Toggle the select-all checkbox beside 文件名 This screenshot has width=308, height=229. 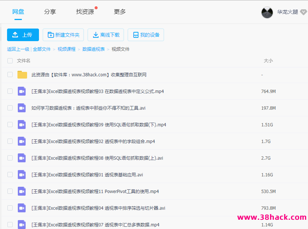click(10, 61)
